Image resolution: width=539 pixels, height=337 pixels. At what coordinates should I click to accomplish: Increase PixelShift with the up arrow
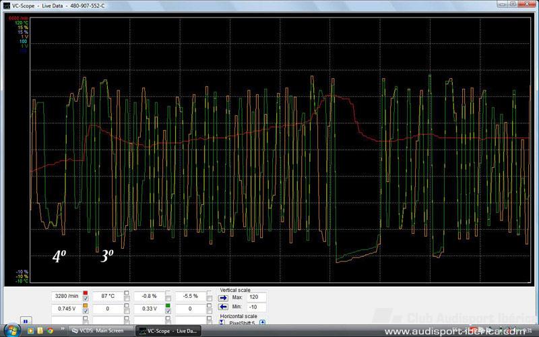coord(262,323)
